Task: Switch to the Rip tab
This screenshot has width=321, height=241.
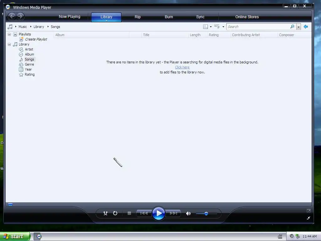Action: pos(138,17)
